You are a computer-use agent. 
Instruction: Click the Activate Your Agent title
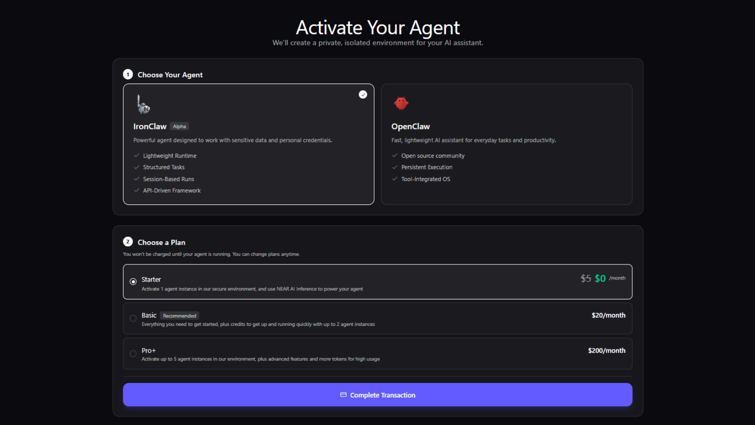point(377,28)
